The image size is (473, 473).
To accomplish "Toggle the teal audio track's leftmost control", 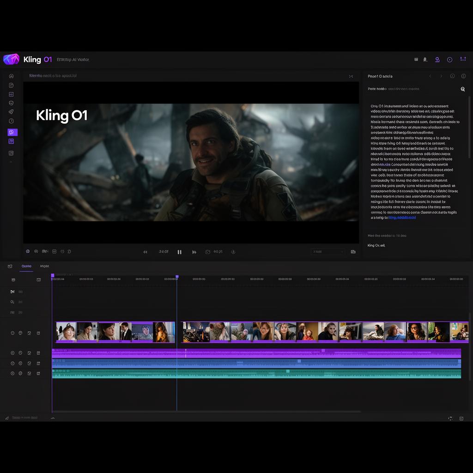I will click(x=13, y=373).
